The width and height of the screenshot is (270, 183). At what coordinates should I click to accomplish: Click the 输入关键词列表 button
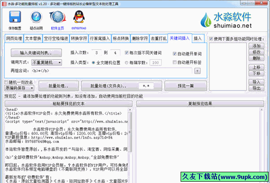(x=36, y=52)
